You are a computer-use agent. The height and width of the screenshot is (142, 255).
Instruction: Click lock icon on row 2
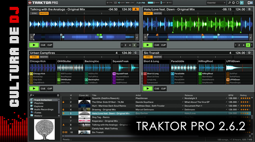click(63, 102)
